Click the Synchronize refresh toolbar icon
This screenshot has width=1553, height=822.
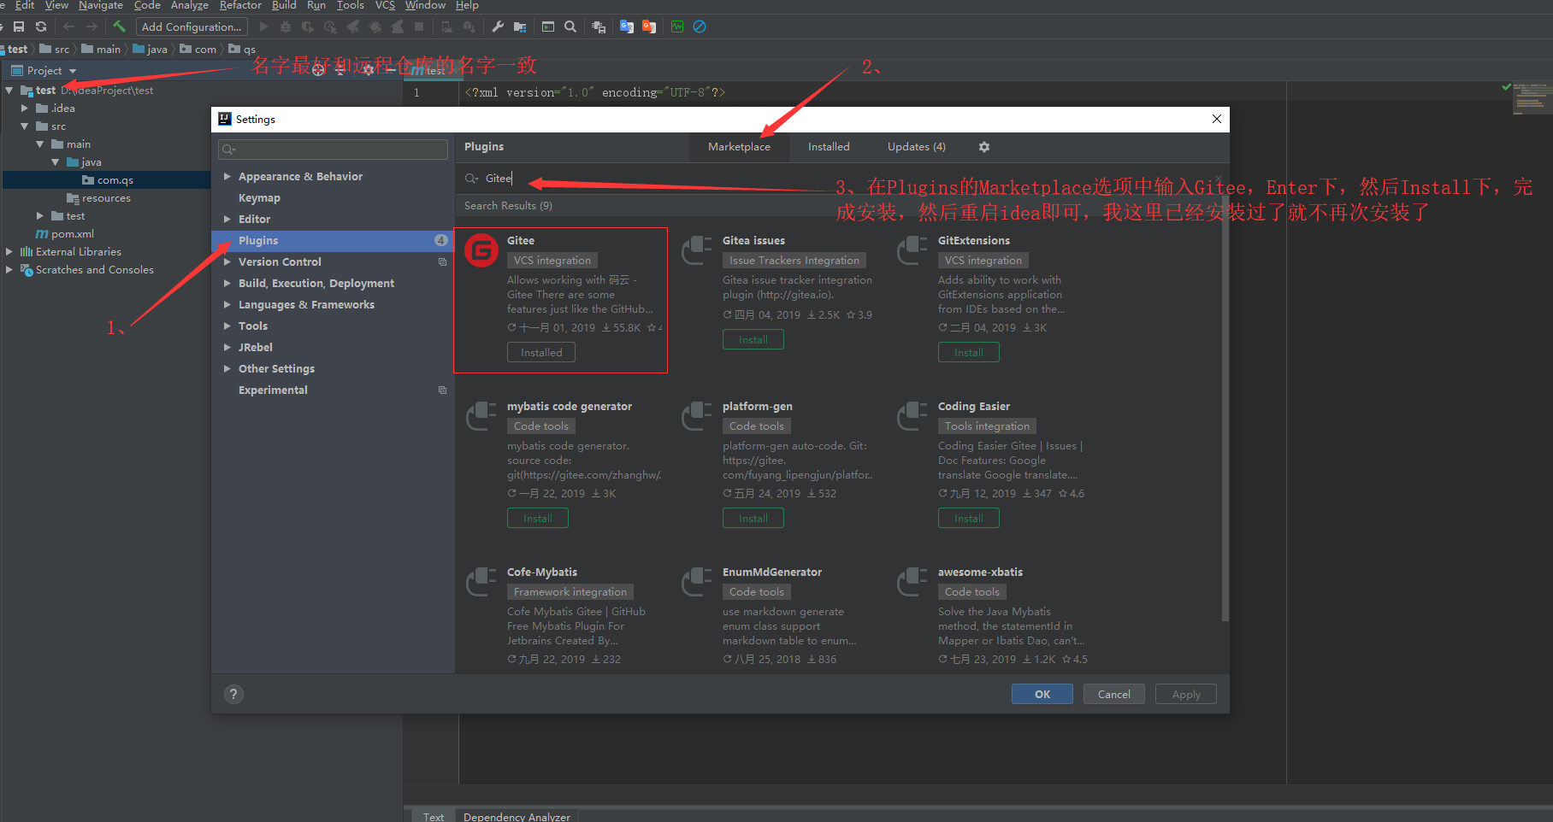[41, 26]
